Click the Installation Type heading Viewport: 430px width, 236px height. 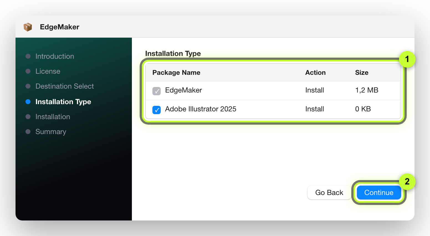[x=173, y=53]
